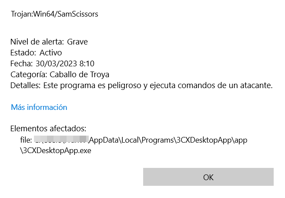
Task: Click the Trojan:Win64/SamScissors threat title
Action: coord(54,14)
